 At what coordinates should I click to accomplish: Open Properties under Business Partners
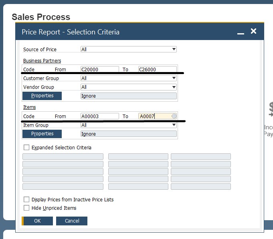42,96
